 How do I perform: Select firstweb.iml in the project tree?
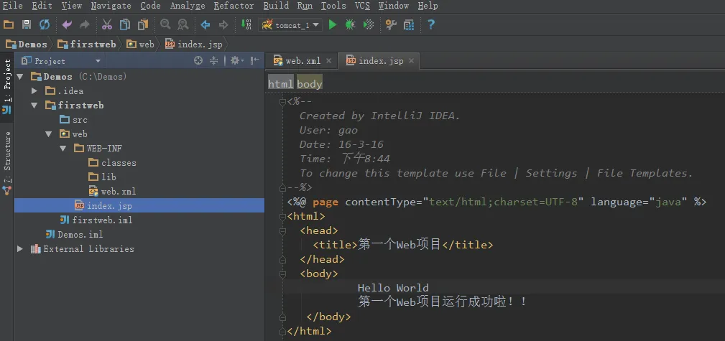click(102, 220)
